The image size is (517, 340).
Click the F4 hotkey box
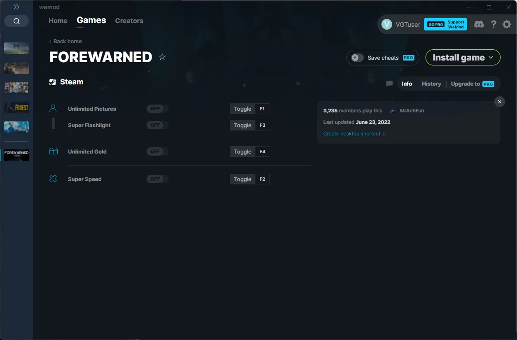point(262,151)
